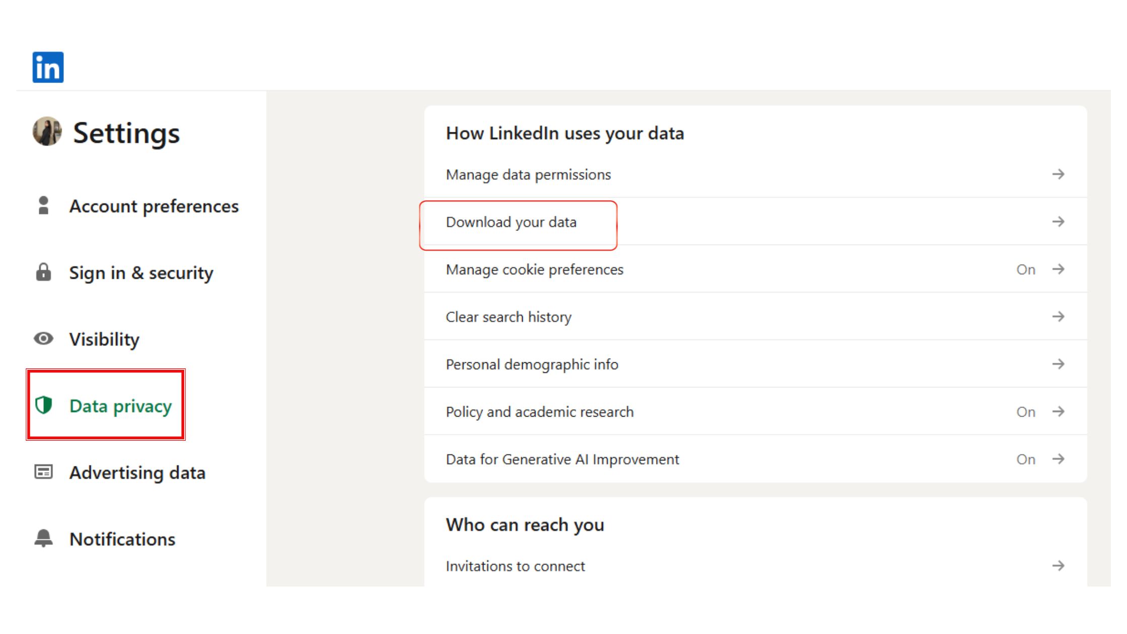Click the On status for Policy research

point(1025,412)
